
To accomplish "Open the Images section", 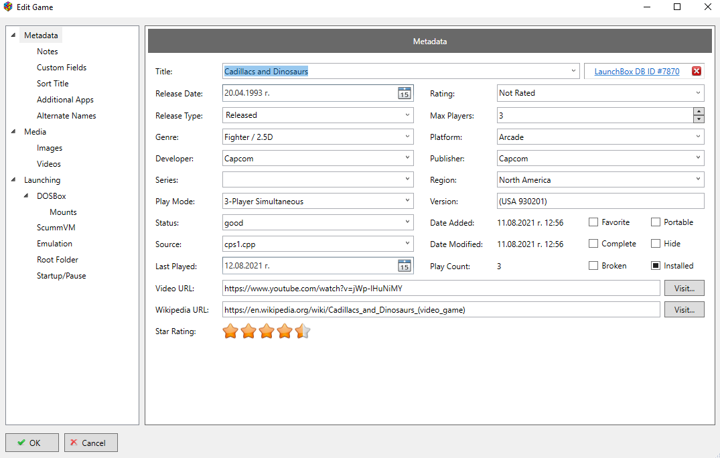I will (x=50, y=148).
